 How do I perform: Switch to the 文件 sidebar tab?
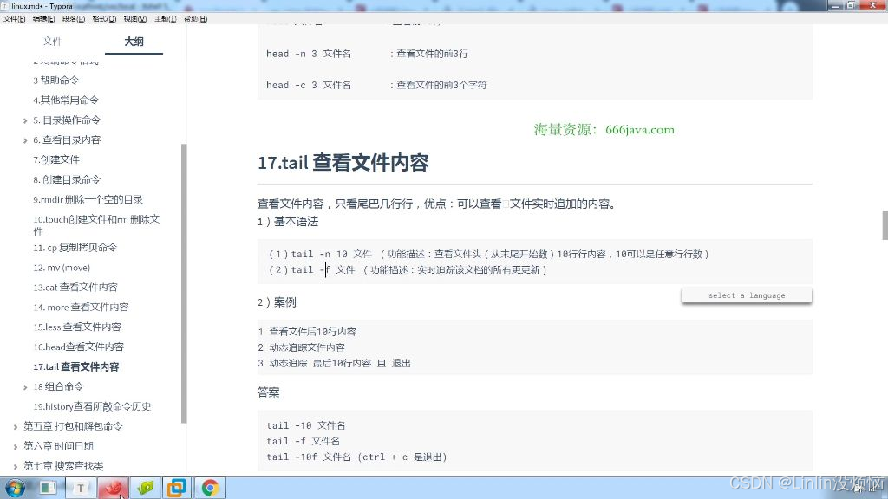point(53,42)
